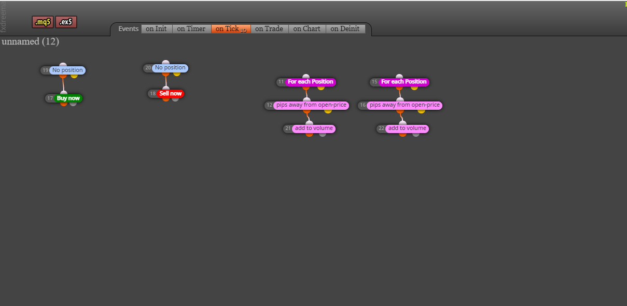Click top input connector of block 20
Image resolution: width=627 pixels, height=306 pixels.
[165, 63]
